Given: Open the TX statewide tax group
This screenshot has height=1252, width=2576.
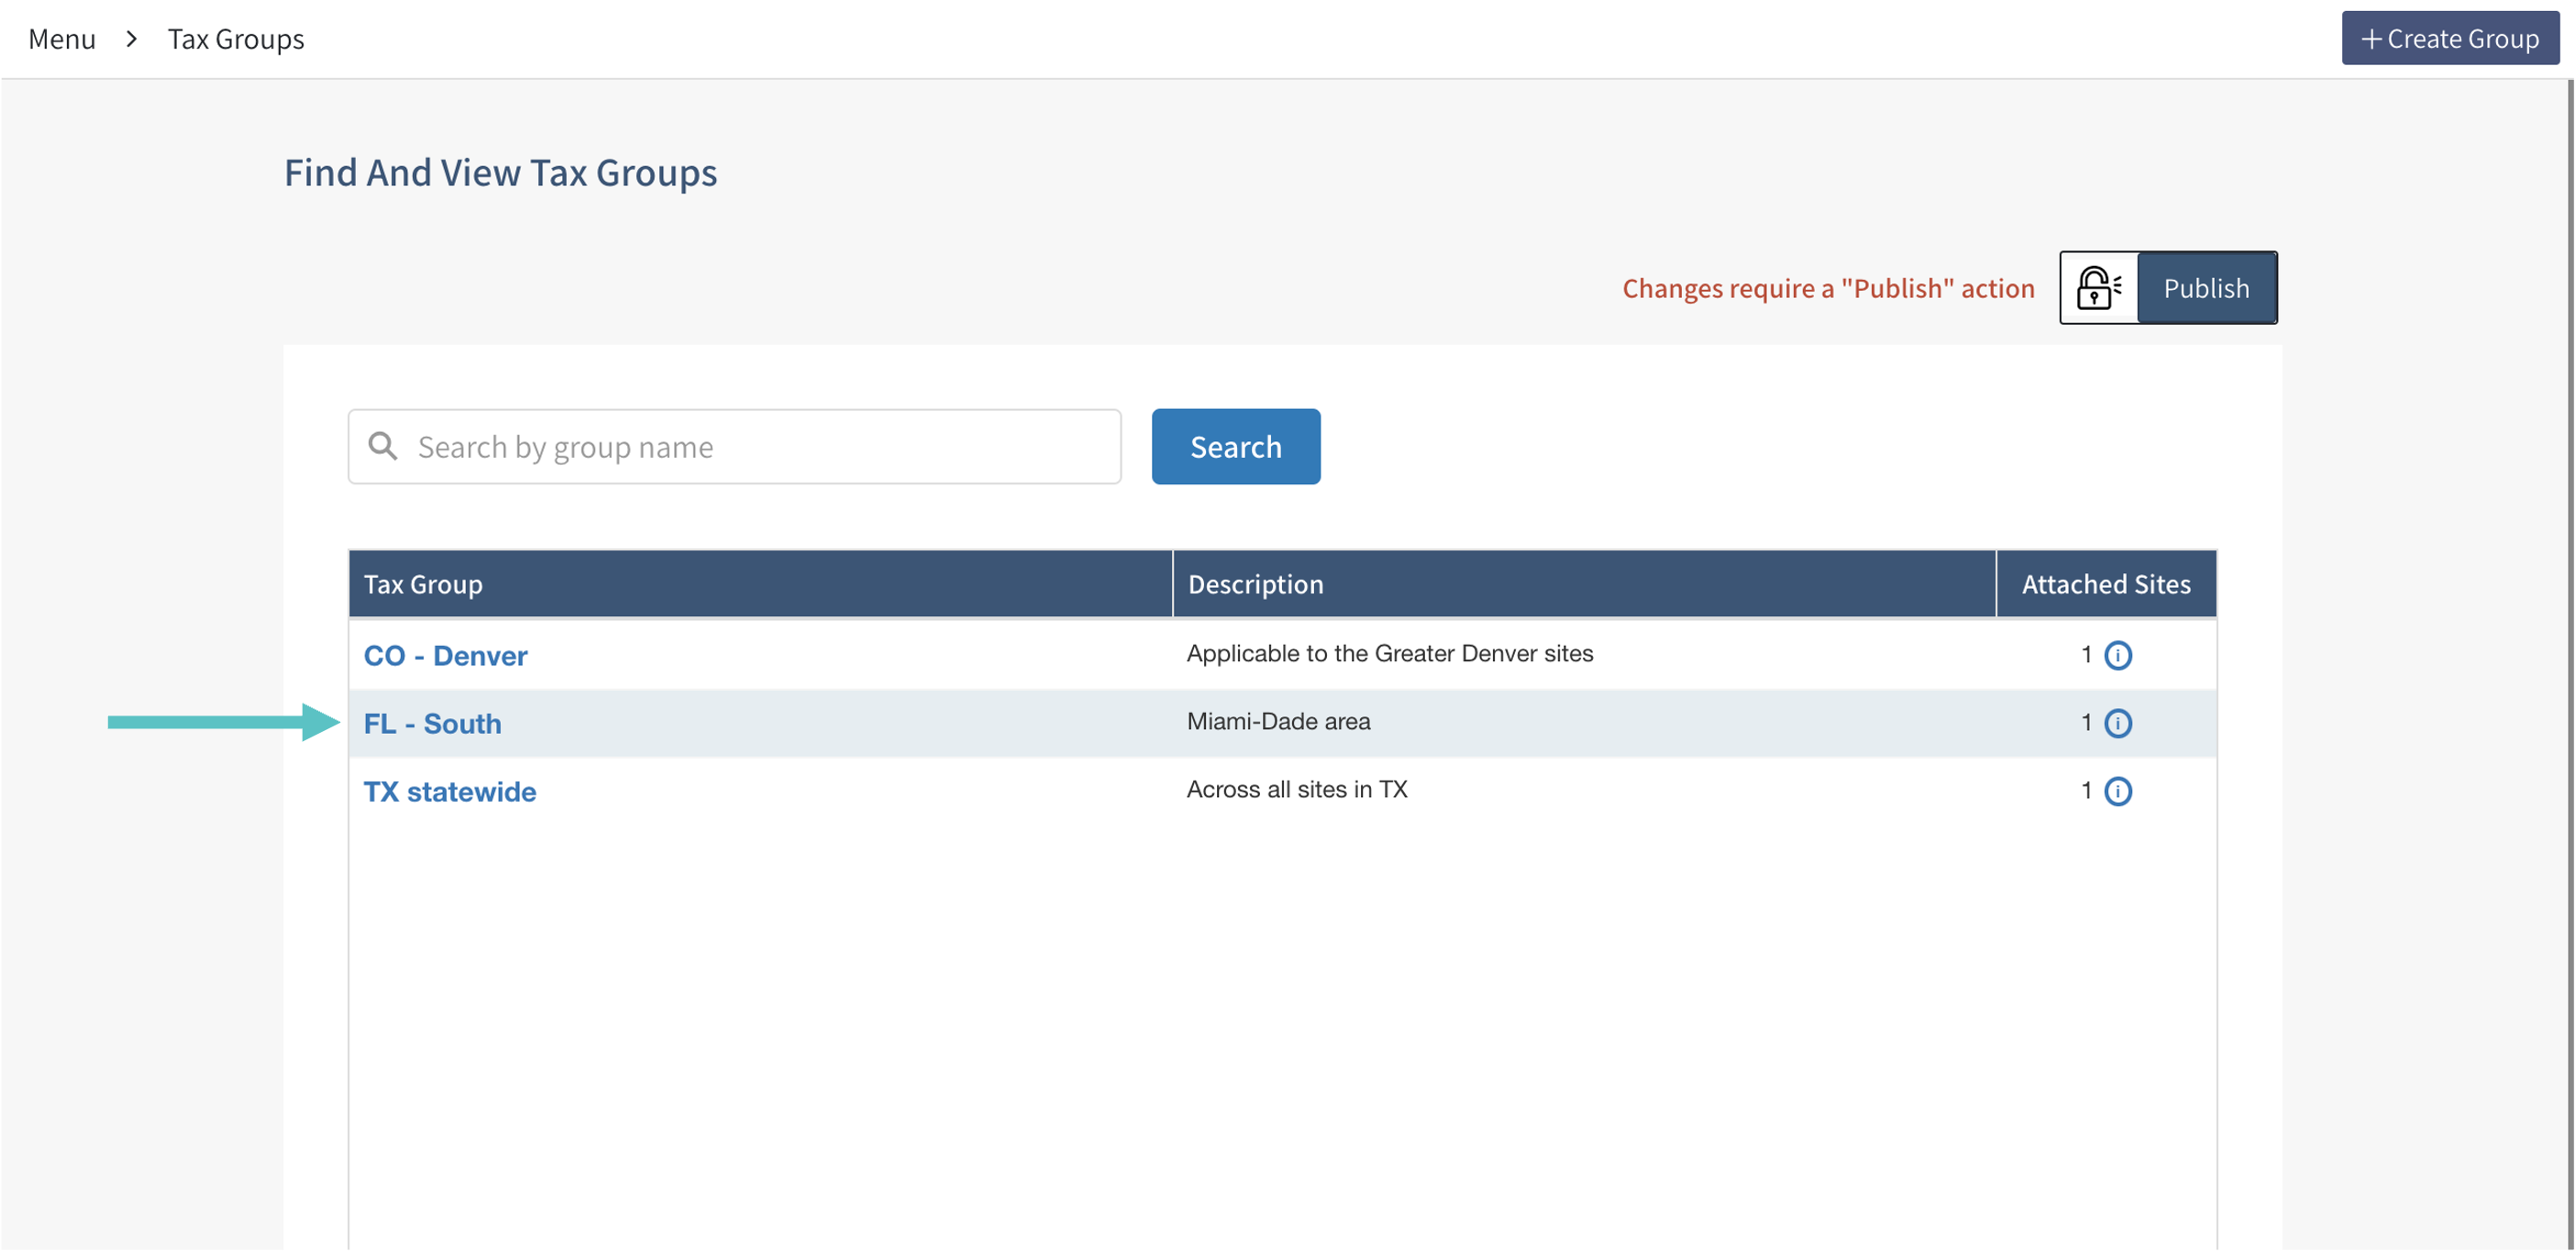Looking at the screenshot, I should coord(449,792).
